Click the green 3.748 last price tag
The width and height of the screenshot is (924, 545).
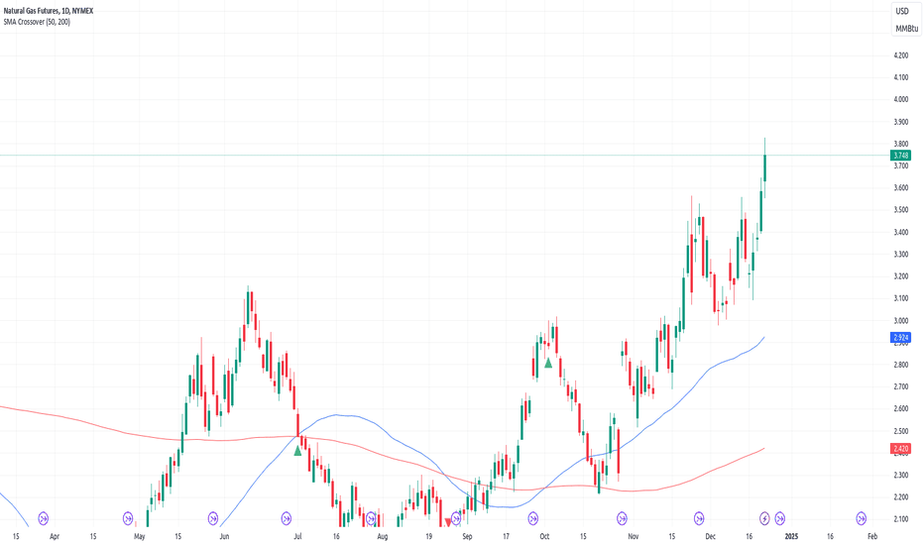900,156
